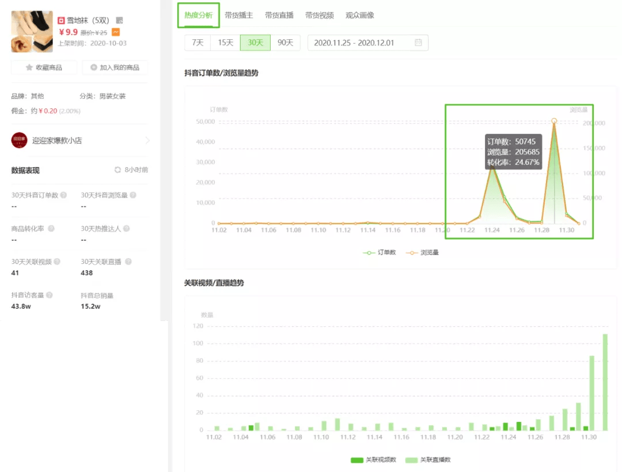This screenshot has height=472, width=622.
Task: Click the snow socks product thumbnail
Action: (32, 32)
